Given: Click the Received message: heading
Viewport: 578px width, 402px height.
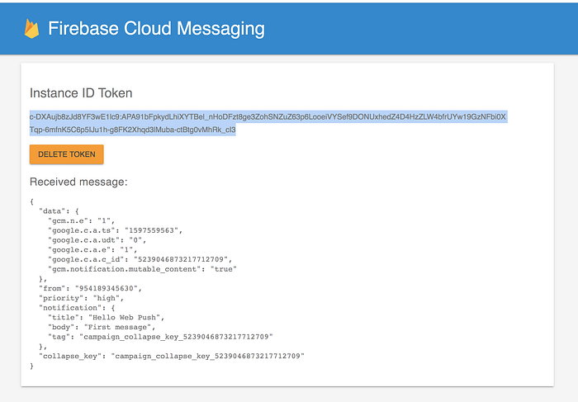Looking at the screenshot, I should tap(78, 182).
